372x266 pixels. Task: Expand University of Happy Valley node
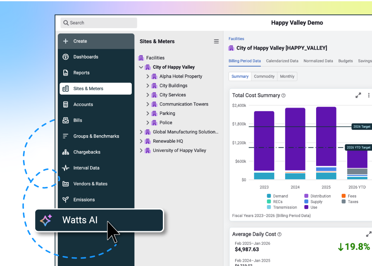tap(141, 150)
